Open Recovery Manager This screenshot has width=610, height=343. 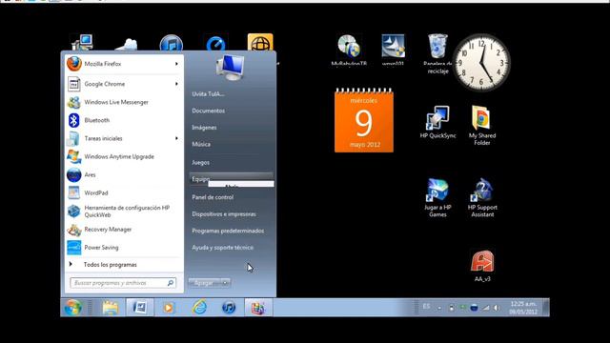click(x=123, y=230)
